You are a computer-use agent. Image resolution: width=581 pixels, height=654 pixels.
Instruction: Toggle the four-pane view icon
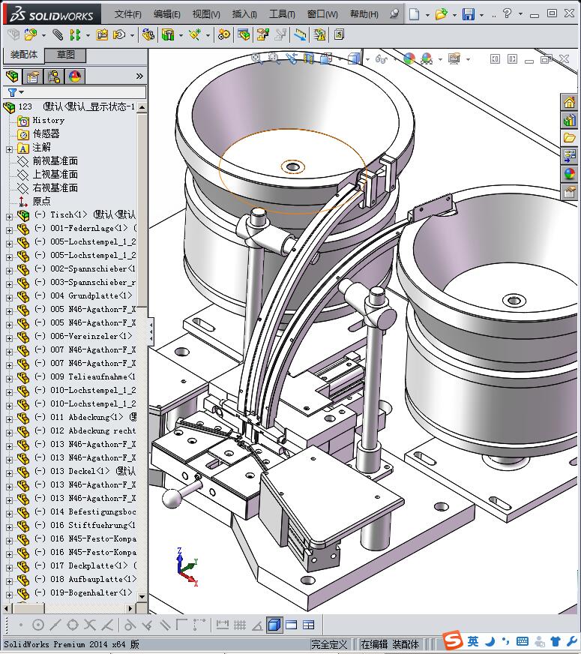coord(308,625)
